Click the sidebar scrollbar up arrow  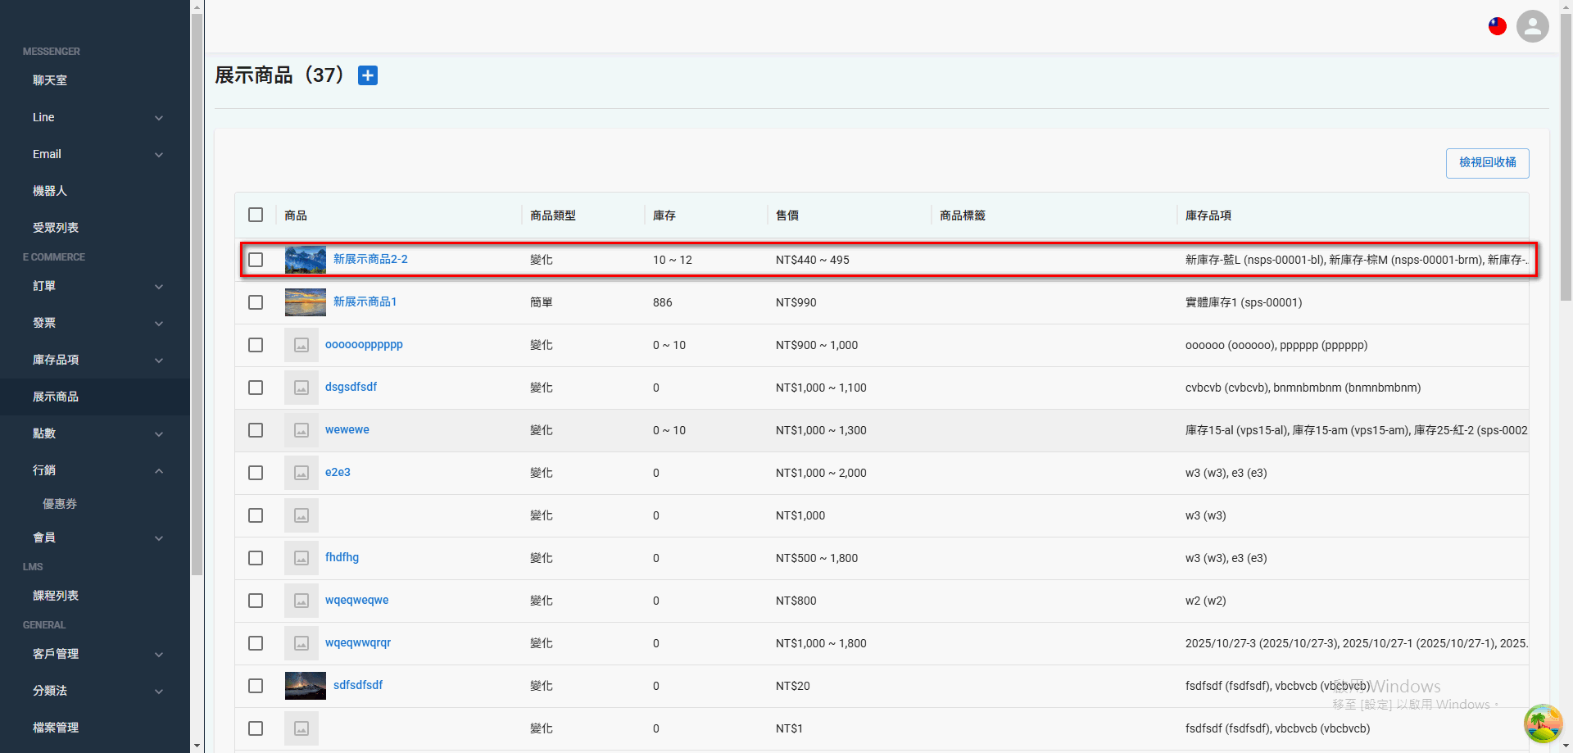pos(197,7)
